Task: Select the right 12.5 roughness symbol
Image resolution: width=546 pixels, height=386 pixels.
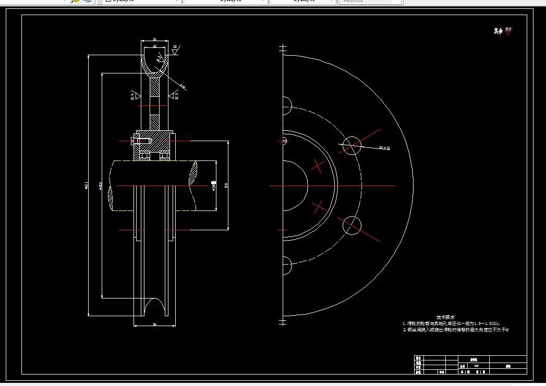Action: (174, 96)
